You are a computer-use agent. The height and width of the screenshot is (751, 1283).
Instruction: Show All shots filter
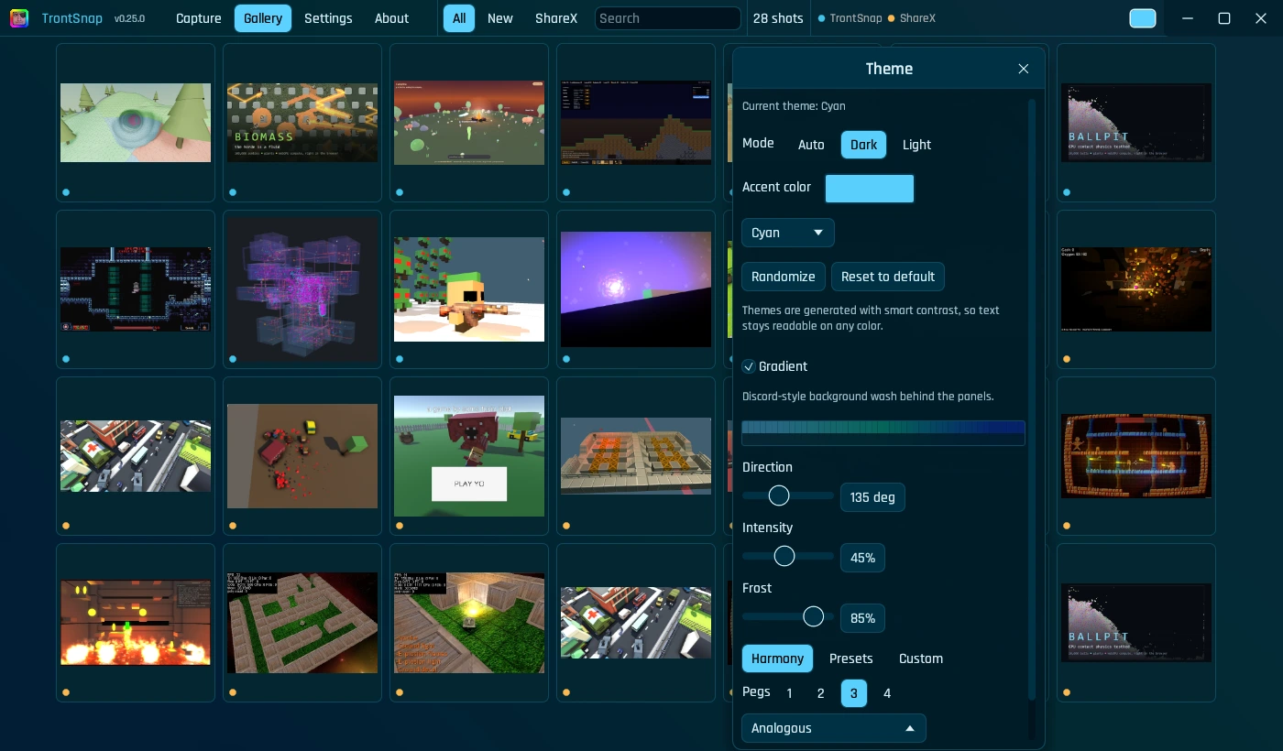pos(459,18)
